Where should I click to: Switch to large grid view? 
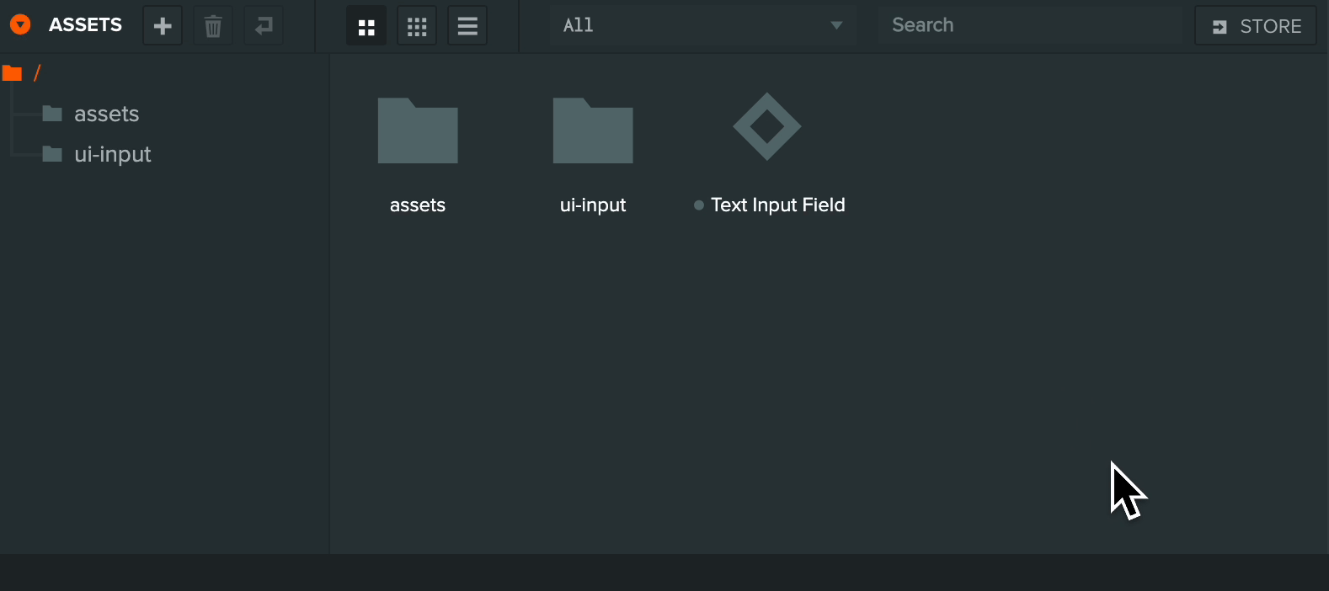tap(366, 26)
